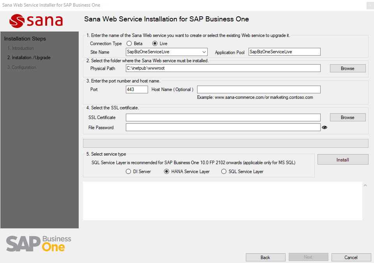Choose SQL Service Layer option
Viewport: 374px width, 263px height.
(x=224, y=172)
